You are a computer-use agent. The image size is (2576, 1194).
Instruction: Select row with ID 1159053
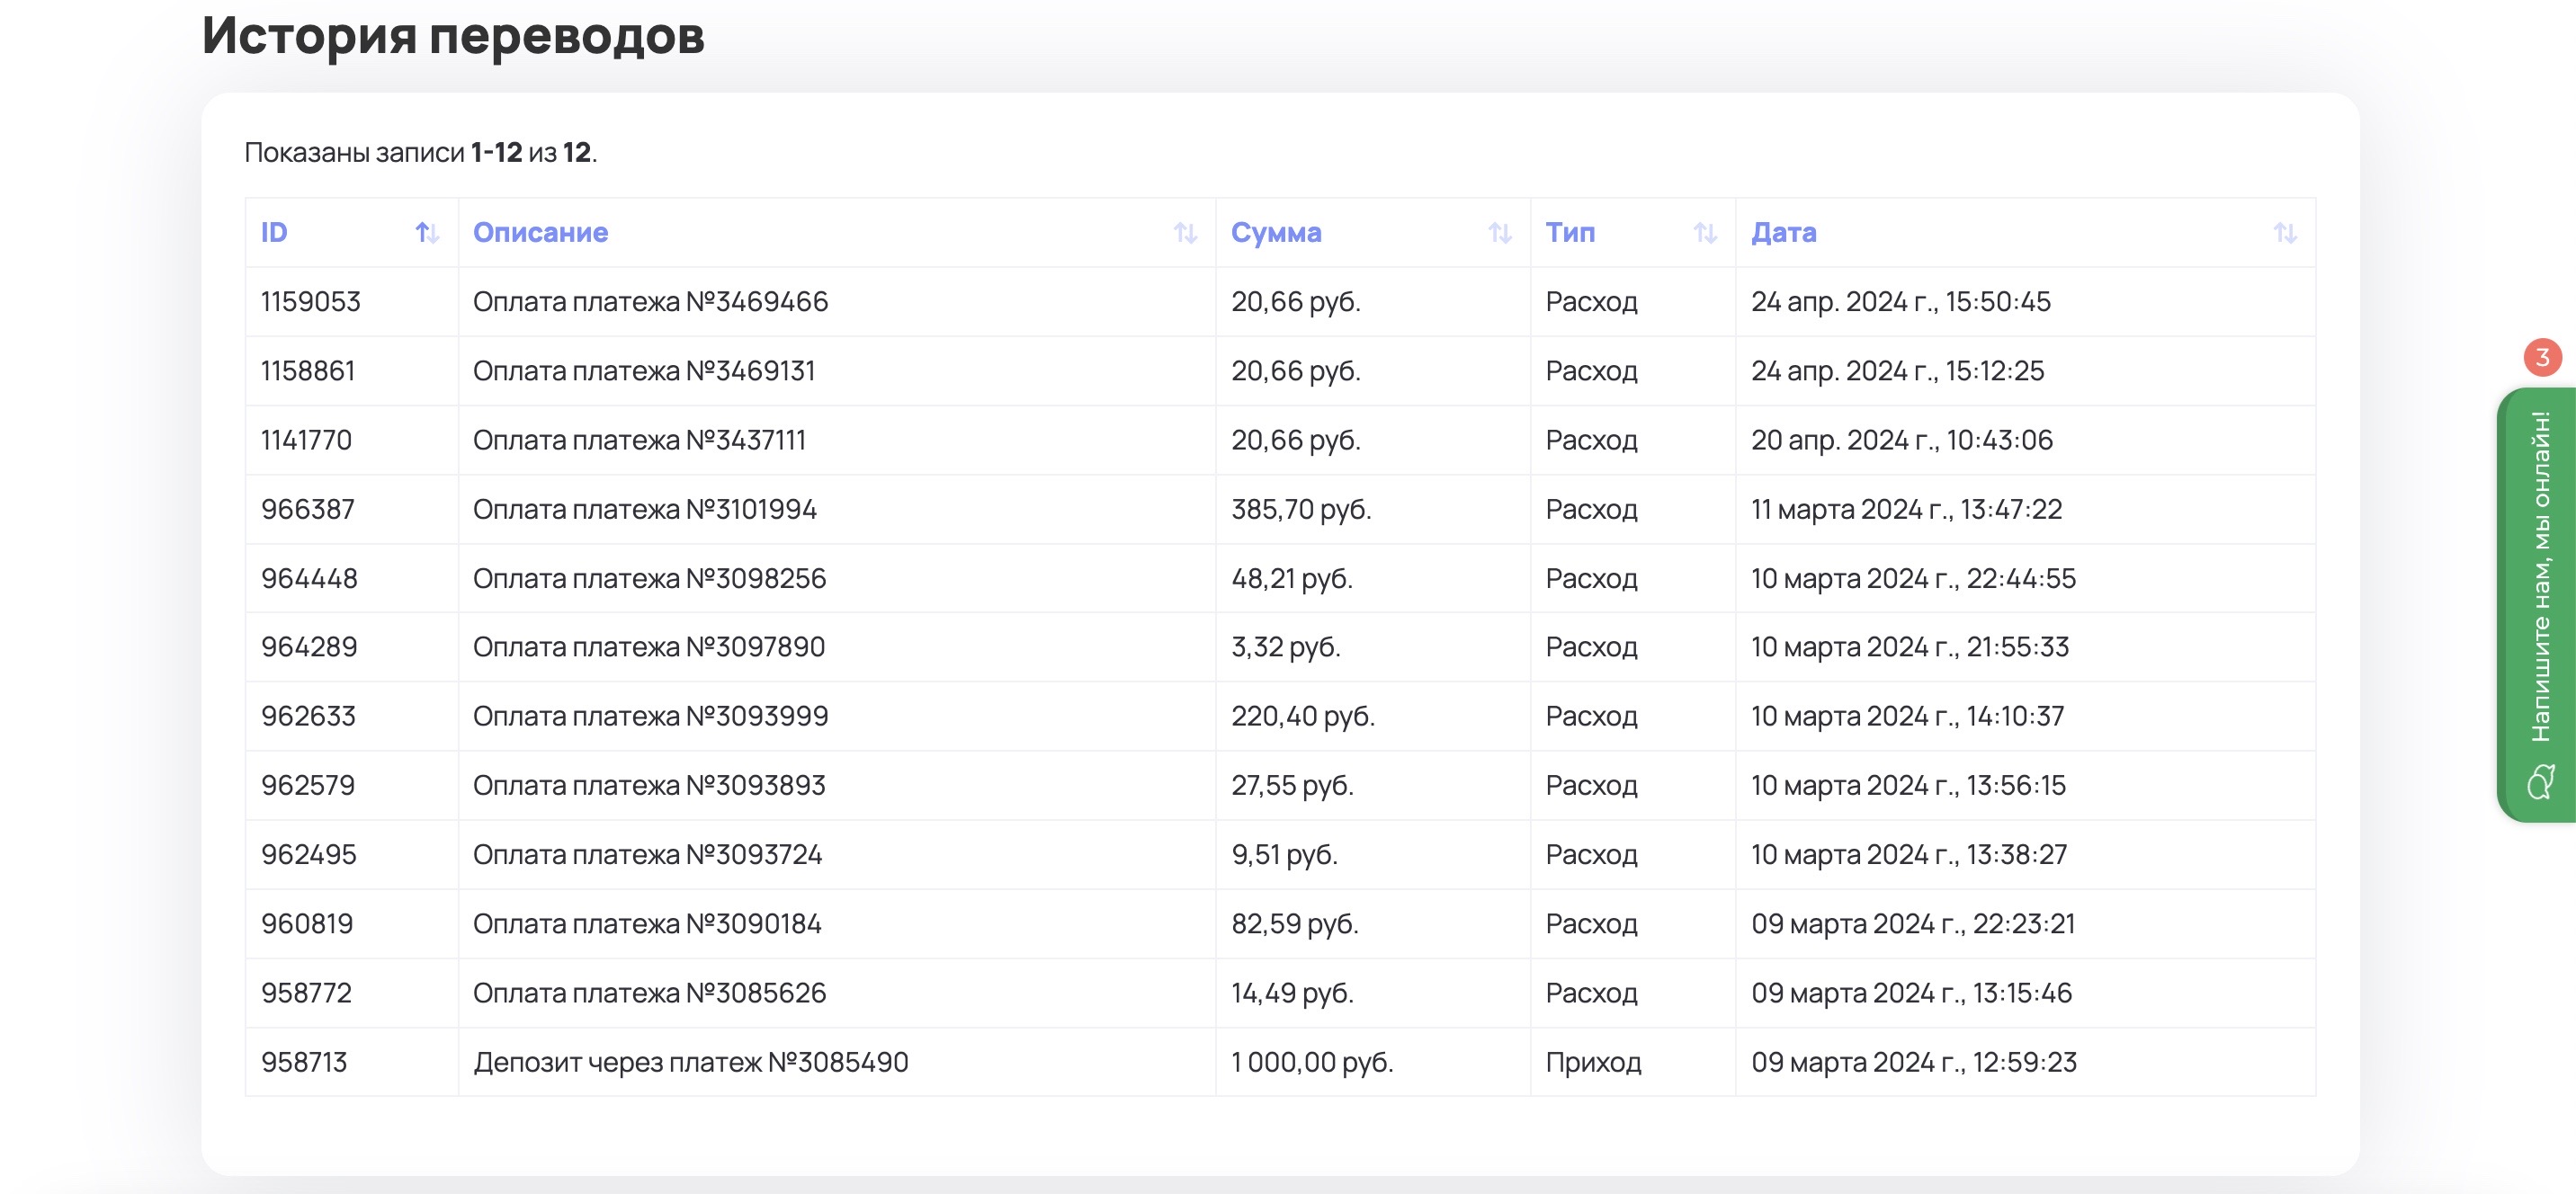click(x=310, y=302)
